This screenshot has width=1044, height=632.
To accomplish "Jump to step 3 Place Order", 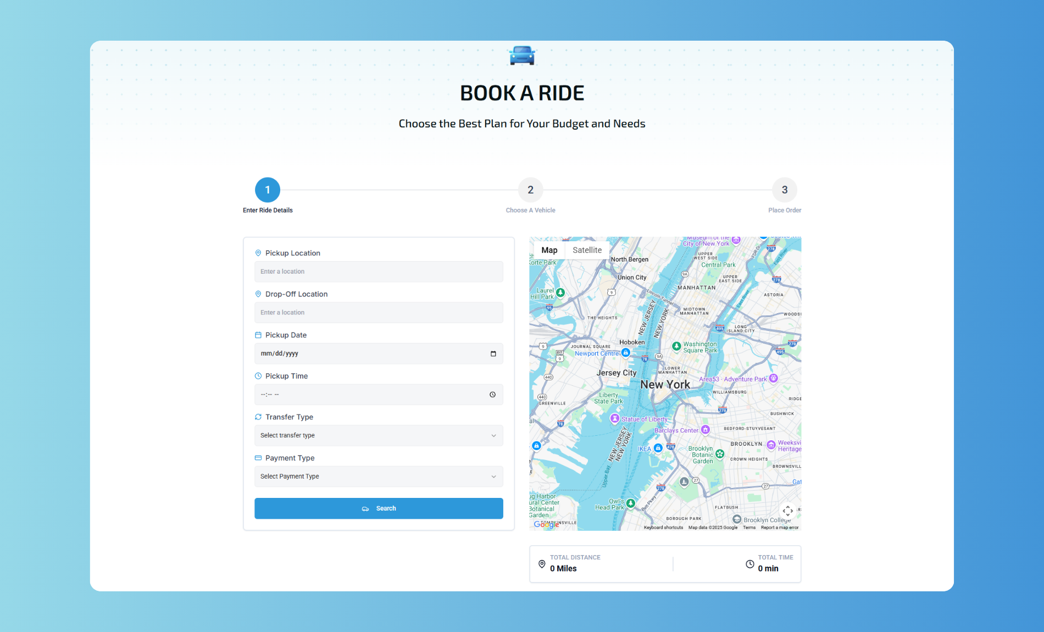I will pos(784,190).
